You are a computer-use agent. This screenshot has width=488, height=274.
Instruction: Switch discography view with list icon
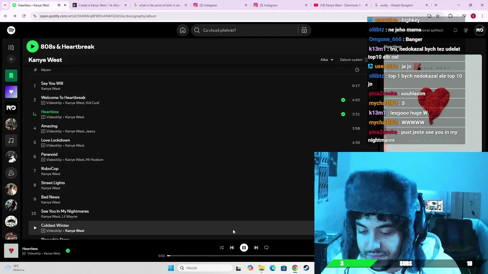click(366, 60)
